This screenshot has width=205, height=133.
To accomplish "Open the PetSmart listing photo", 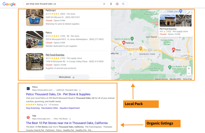I will (x=35, y=17).
